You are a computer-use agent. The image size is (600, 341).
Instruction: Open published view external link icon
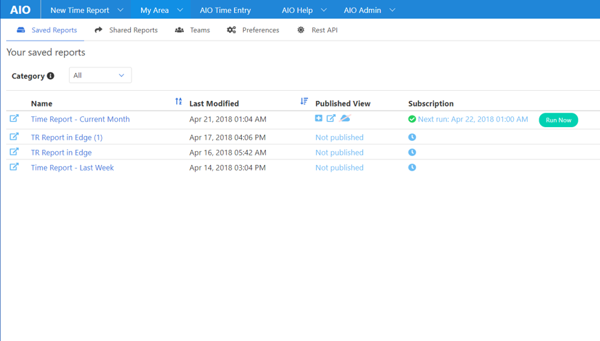(331, 118)
